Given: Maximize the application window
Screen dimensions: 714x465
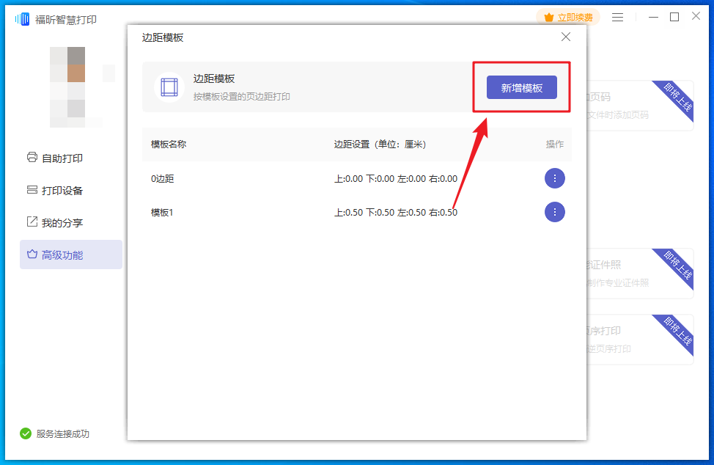Looking at the screenshot, I should 674,17.
